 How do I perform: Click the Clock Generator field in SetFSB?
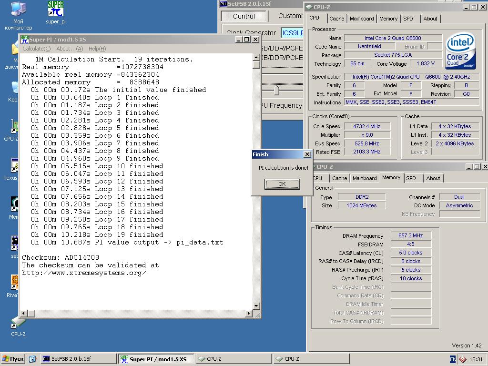[x=292, y=33]
